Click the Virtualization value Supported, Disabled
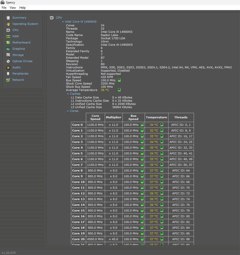 (x=115, y=70)
